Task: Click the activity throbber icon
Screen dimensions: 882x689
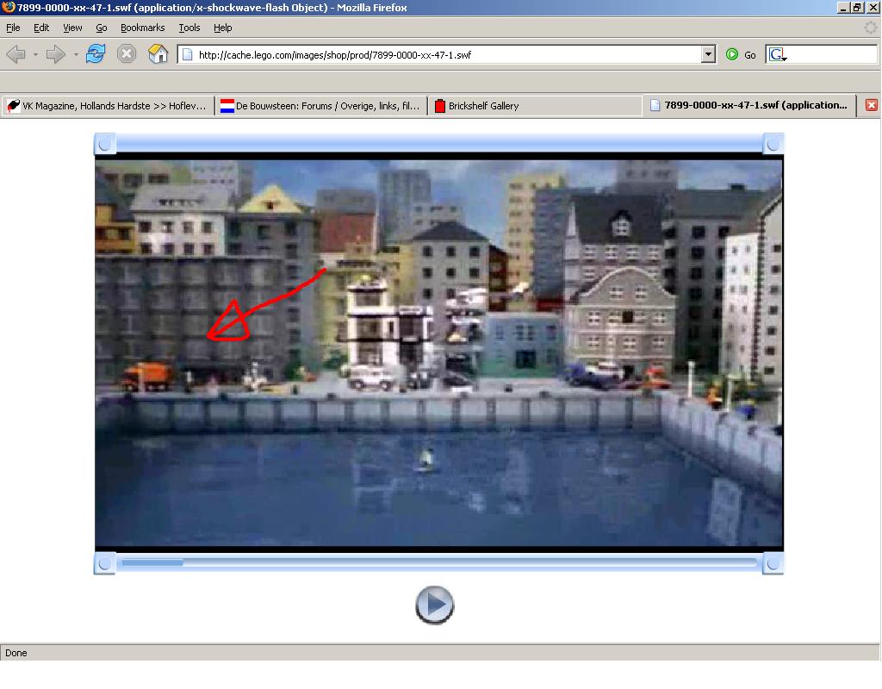Action: [871, 27]
